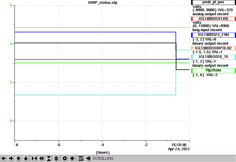
Task: Click the (-1, 2) VAL=1 readout
Action: pyautogui.click(x=204, y=61)
